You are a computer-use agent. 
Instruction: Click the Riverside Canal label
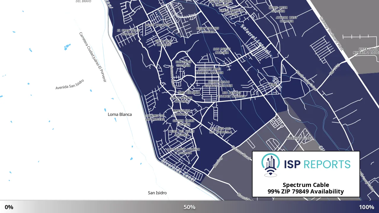[x=178, y=171]
